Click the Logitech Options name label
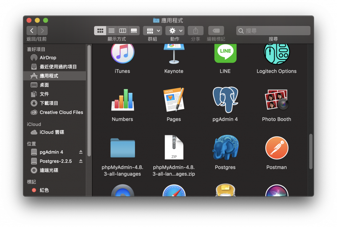337x227 pixels. [276, 71]
